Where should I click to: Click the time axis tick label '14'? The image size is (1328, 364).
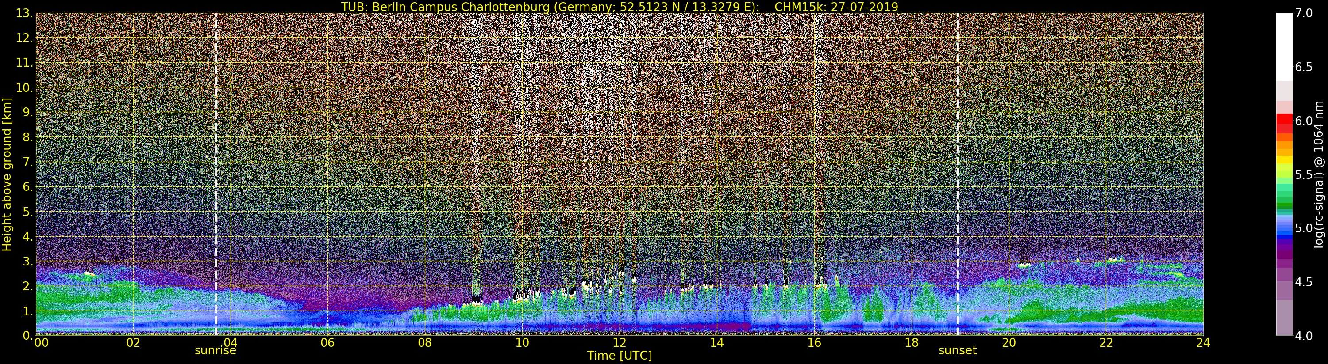716,343
